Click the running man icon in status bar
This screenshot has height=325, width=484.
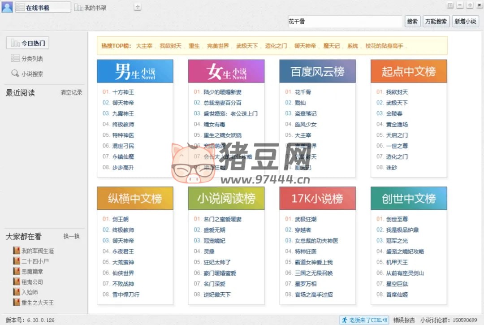tap(344, 320)
